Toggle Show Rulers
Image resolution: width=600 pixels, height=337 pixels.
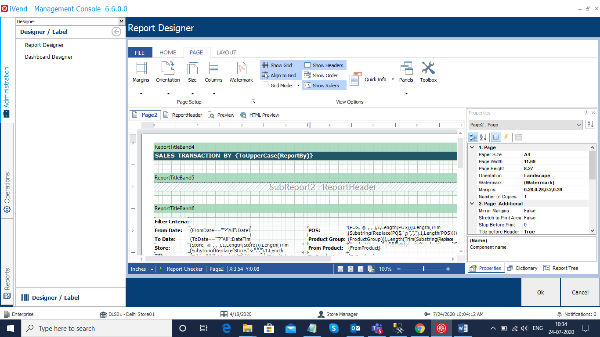[324, 86]
